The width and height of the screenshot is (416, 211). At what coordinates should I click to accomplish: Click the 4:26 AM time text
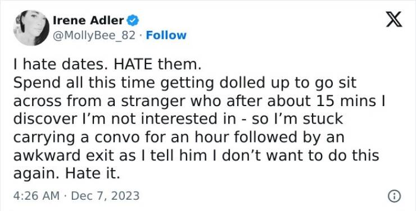tap(37, 196)
